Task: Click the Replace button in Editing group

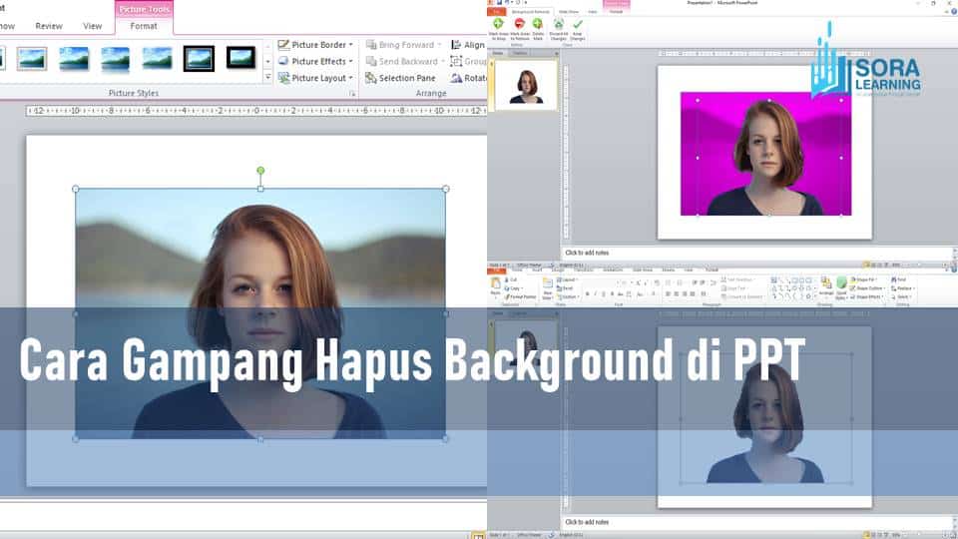Action: [902, 288]
